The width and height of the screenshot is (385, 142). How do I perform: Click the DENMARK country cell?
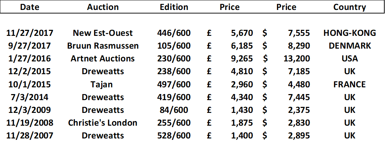point(349,46)
